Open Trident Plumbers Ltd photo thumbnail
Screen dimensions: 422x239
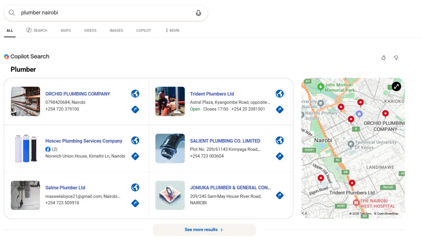(x=170, y=101)
